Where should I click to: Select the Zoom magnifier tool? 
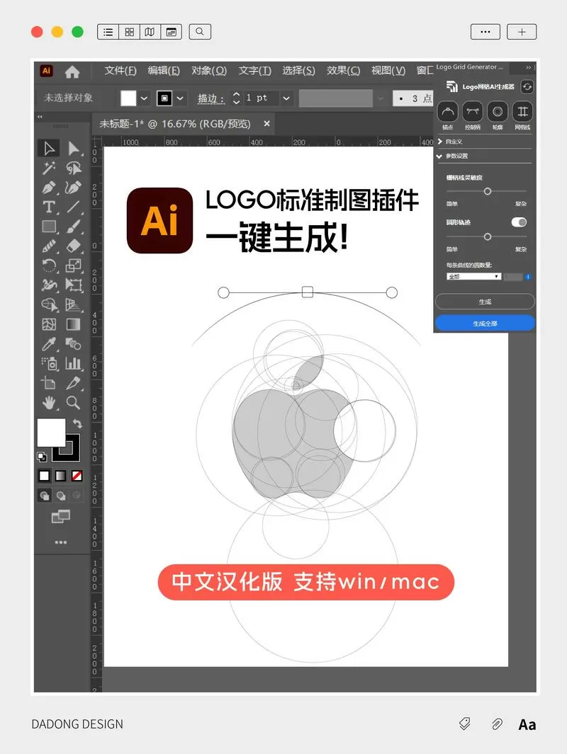(73, 402)
